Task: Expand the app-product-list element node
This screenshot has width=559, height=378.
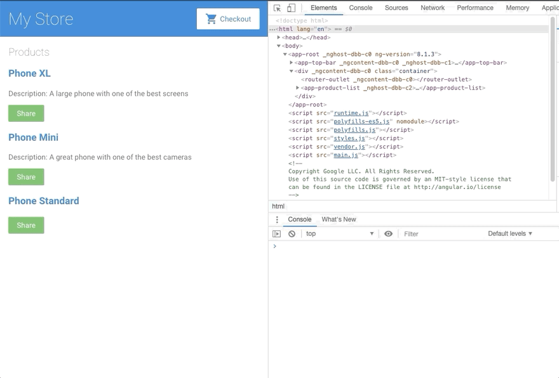Action: pyautogui.click(x=298, y=88)
